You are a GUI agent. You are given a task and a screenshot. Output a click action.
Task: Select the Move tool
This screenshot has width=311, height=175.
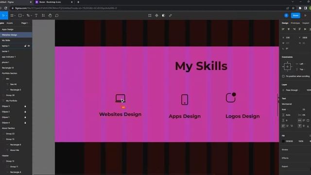click(x=3, y=16)
